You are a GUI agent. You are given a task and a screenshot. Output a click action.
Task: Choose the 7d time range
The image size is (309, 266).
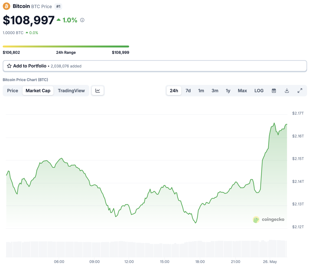188,90
